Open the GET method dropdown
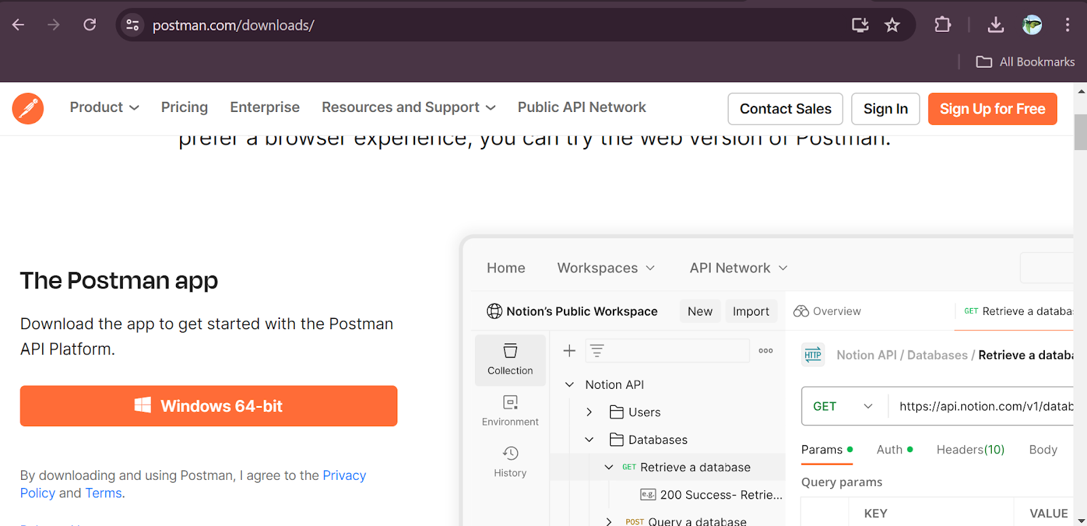This screenshot has width=1087, height=526. 843,407
